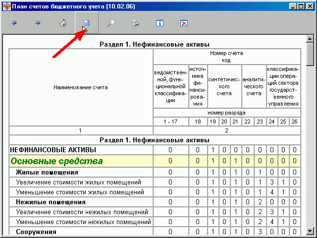317x238 pixels.
Task: Click the НЕФИНАНСОВЫЕ АКТИВЫ row
Action: [155, 150]
